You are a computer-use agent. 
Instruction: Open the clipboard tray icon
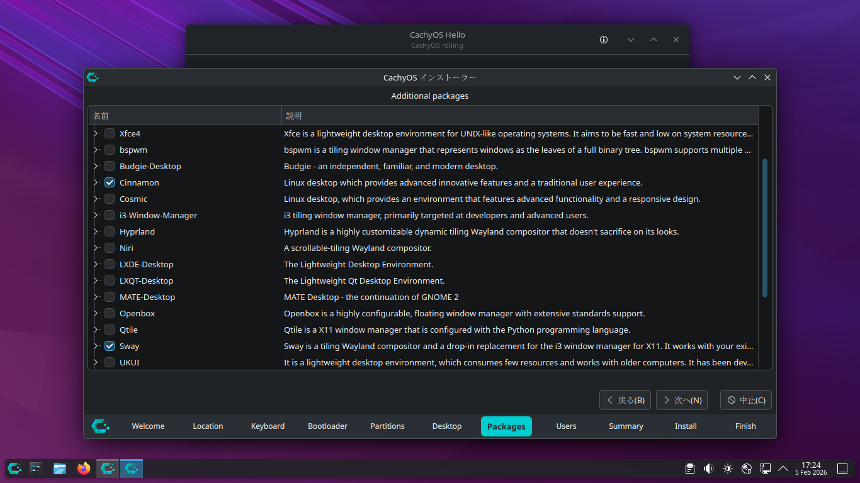[x=690, y=469]
